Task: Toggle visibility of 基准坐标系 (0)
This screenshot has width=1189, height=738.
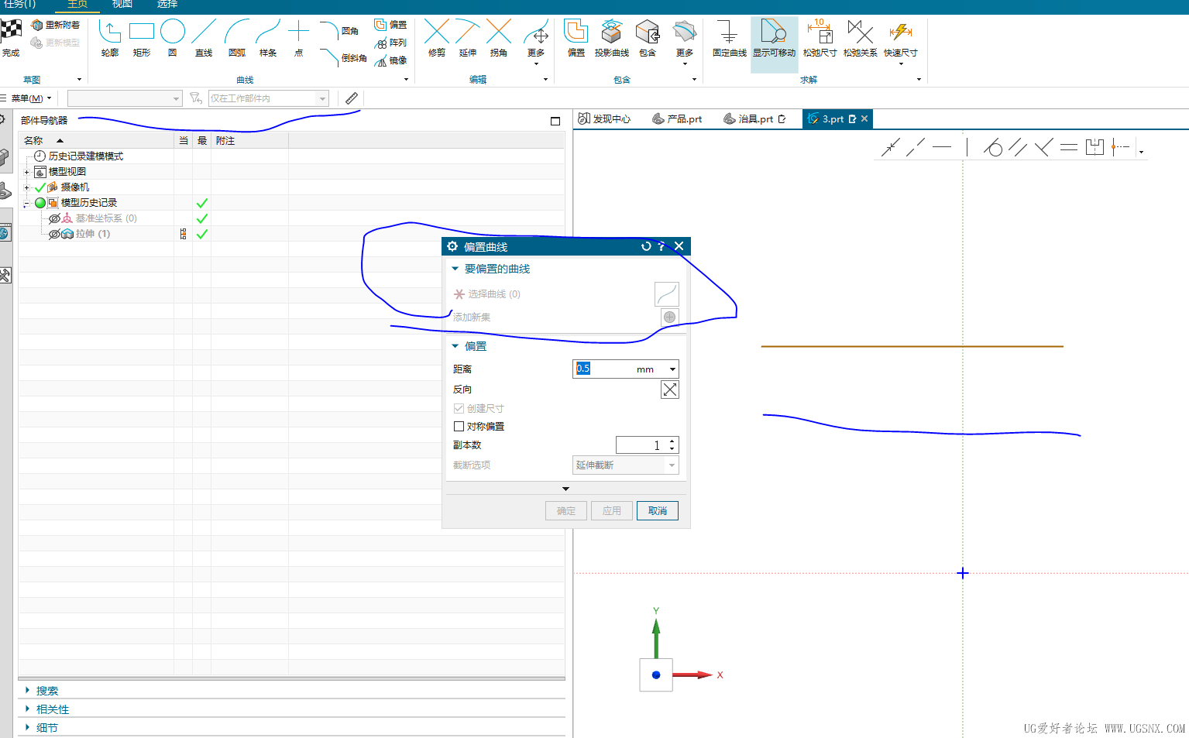Action: [54, 218]
